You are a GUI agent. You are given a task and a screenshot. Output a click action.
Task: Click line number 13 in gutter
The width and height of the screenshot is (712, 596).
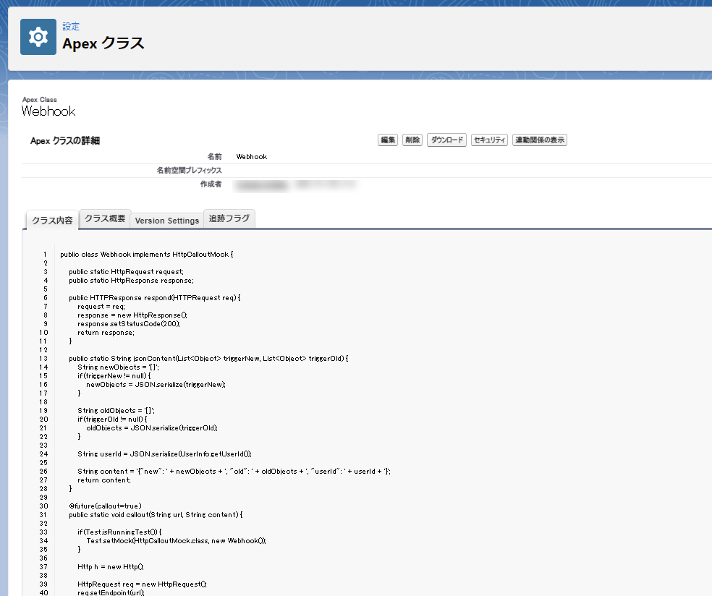pos(43,359)
